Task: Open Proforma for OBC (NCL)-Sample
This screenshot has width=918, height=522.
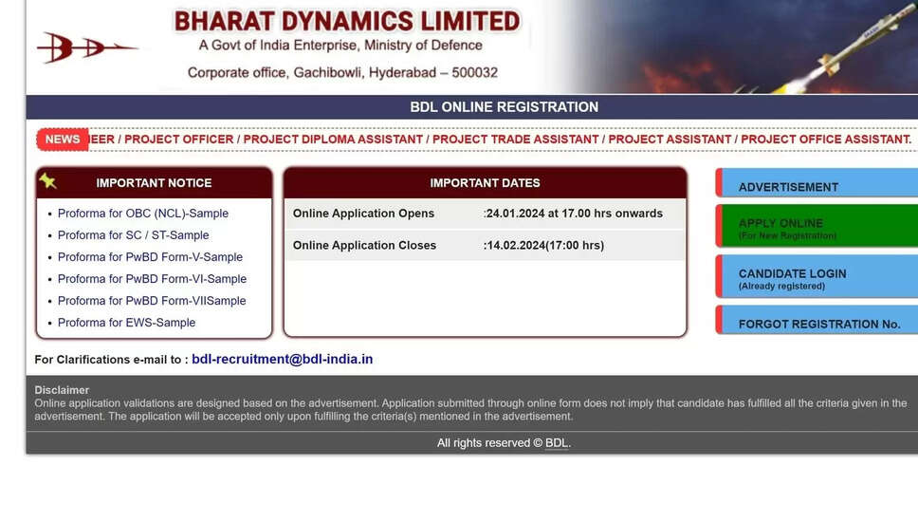Action: [142, 214]
